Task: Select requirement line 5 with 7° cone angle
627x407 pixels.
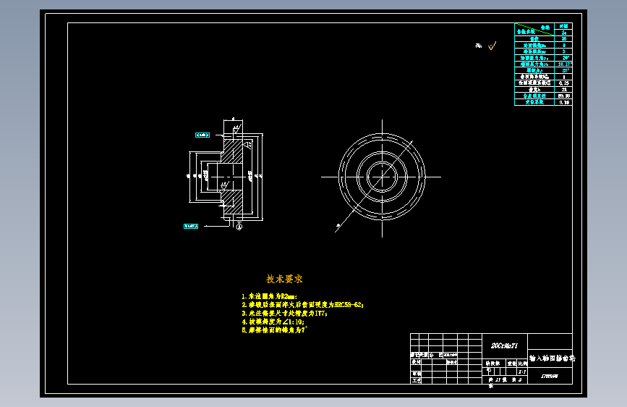Action: click(275, 330)
